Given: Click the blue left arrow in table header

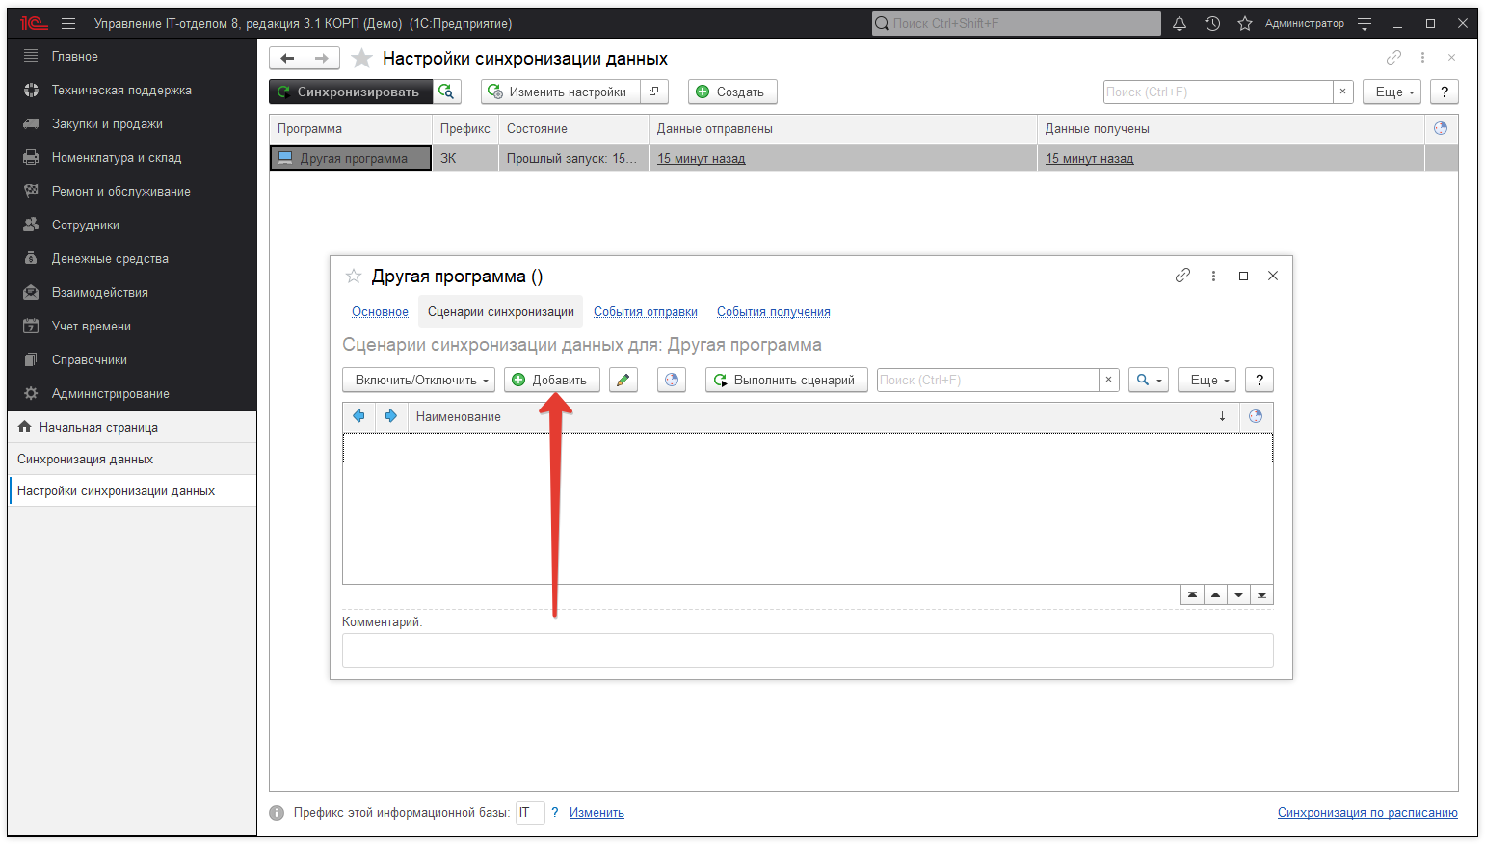Looking at the screenshot, I should point(358,416).
